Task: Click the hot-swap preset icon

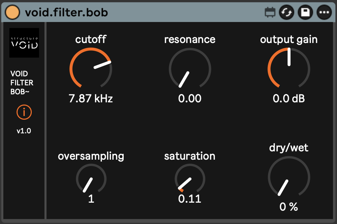Action: [x=287, y=13]
